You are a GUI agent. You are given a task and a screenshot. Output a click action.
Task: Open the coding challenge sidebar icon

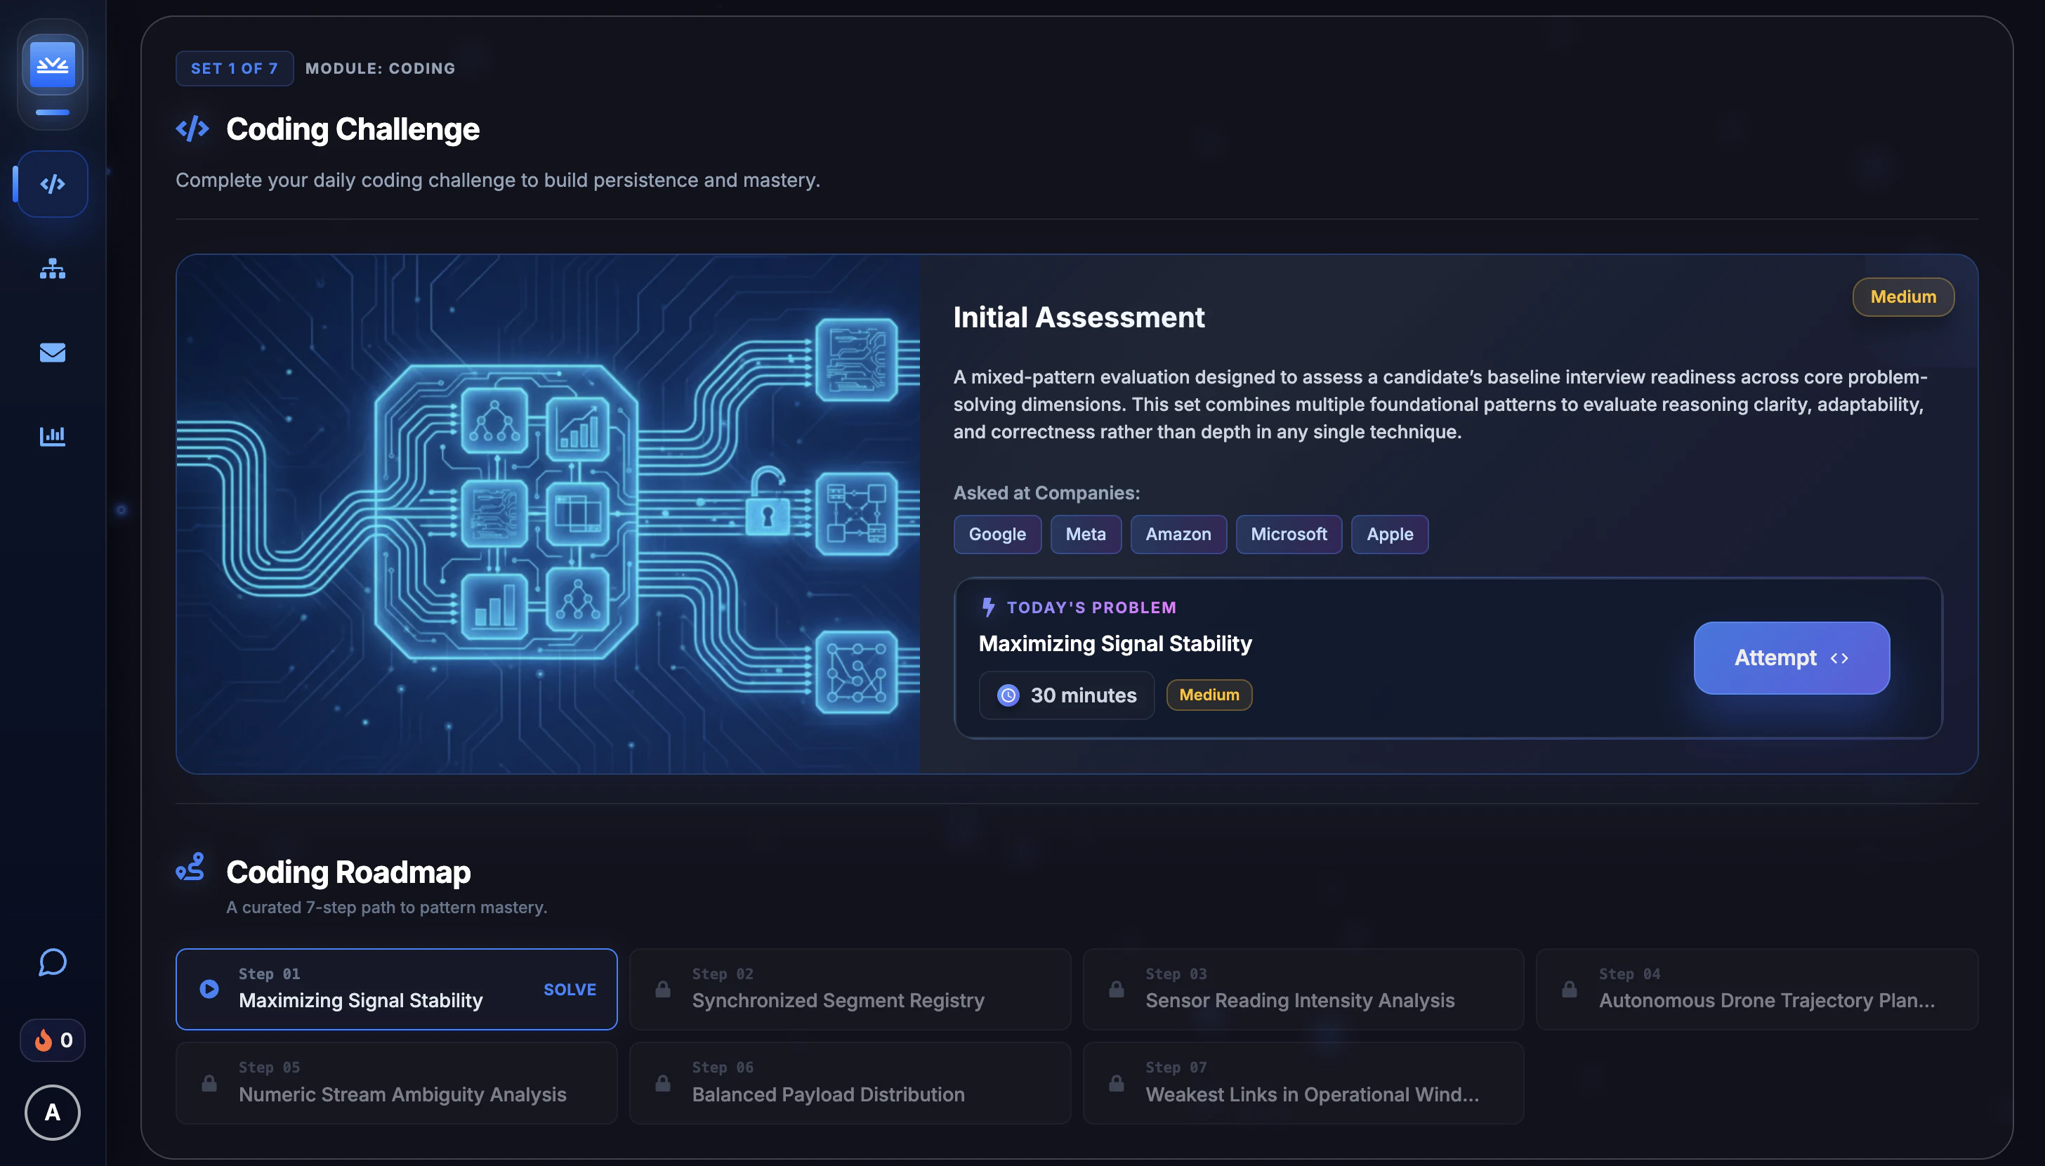click(53, 184)
